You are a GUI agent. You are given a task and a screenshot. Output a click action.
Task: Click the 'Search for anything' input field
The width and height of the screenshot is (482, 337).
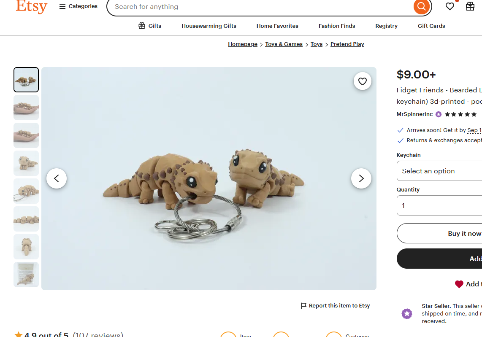(x=262, y=7)
